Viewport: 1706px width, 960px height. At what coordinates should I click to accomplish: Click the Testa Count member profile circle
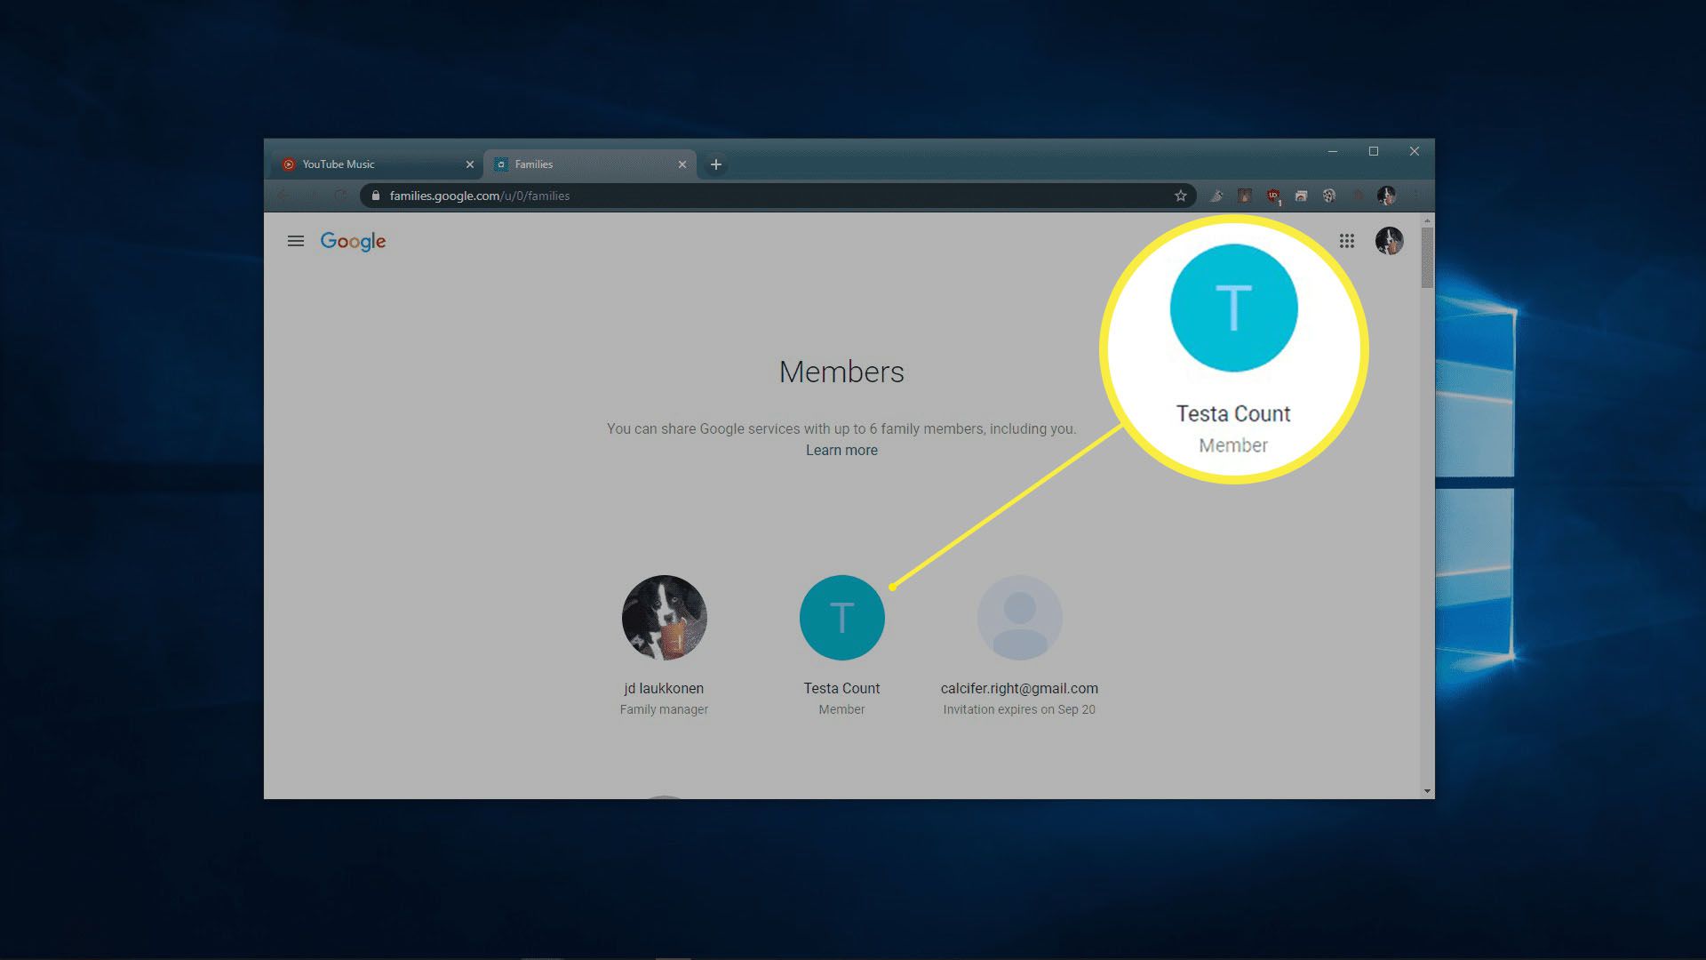point(841,618)
